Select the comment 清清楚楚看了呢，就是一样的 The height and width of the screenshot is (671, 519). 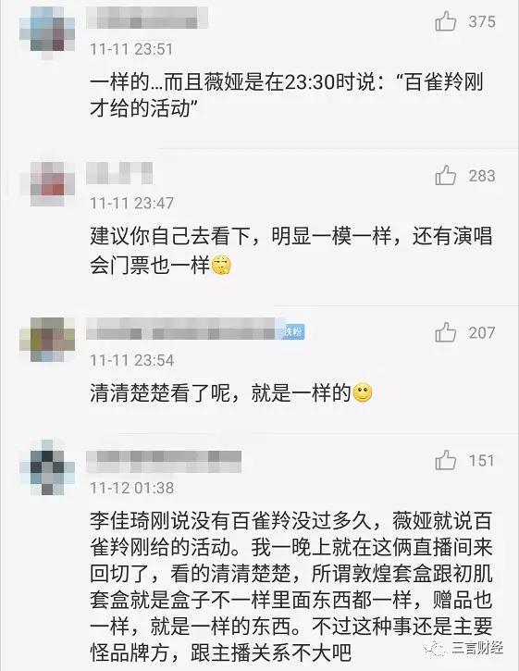click(x=231, y=392)
